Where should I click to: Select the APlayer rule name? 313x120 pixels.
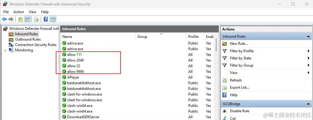pos(73,77)
